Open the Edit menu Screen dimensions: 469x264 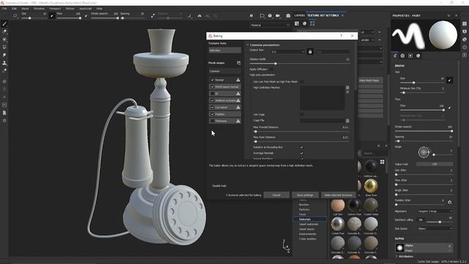click(14, 9)
